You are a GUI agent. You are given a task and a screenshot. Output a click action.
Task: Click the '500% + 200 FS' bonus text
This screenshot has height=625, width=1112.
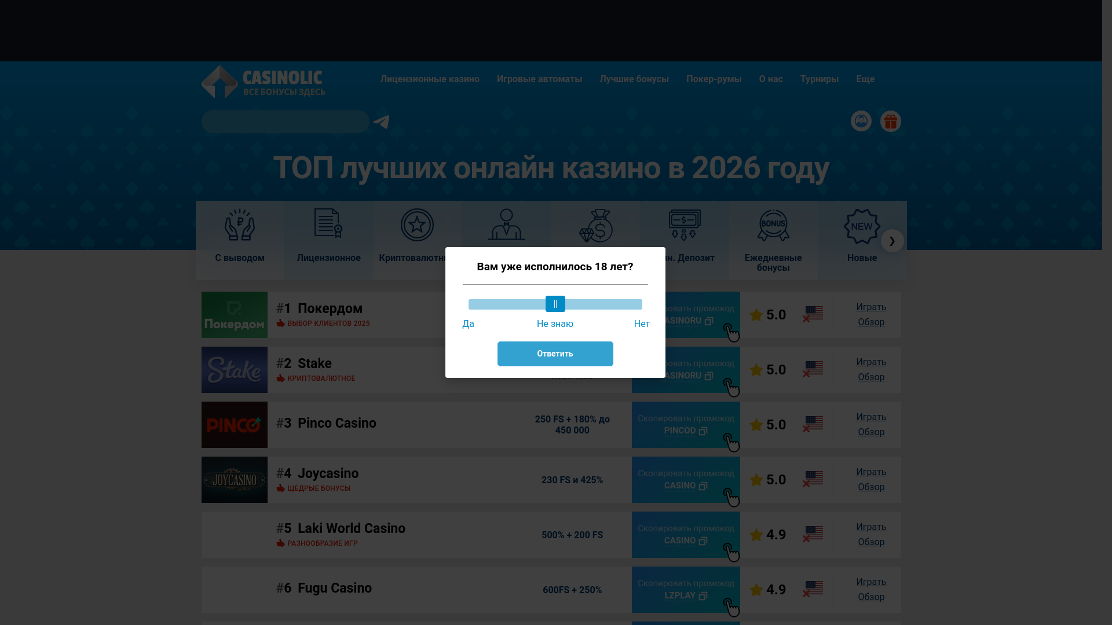[572, 535]
